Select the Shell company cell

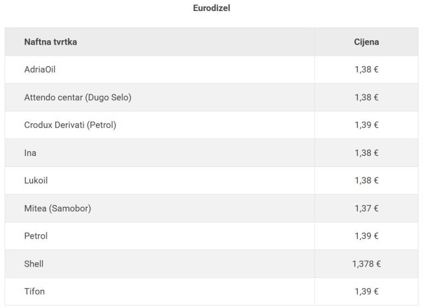[34, 264]
